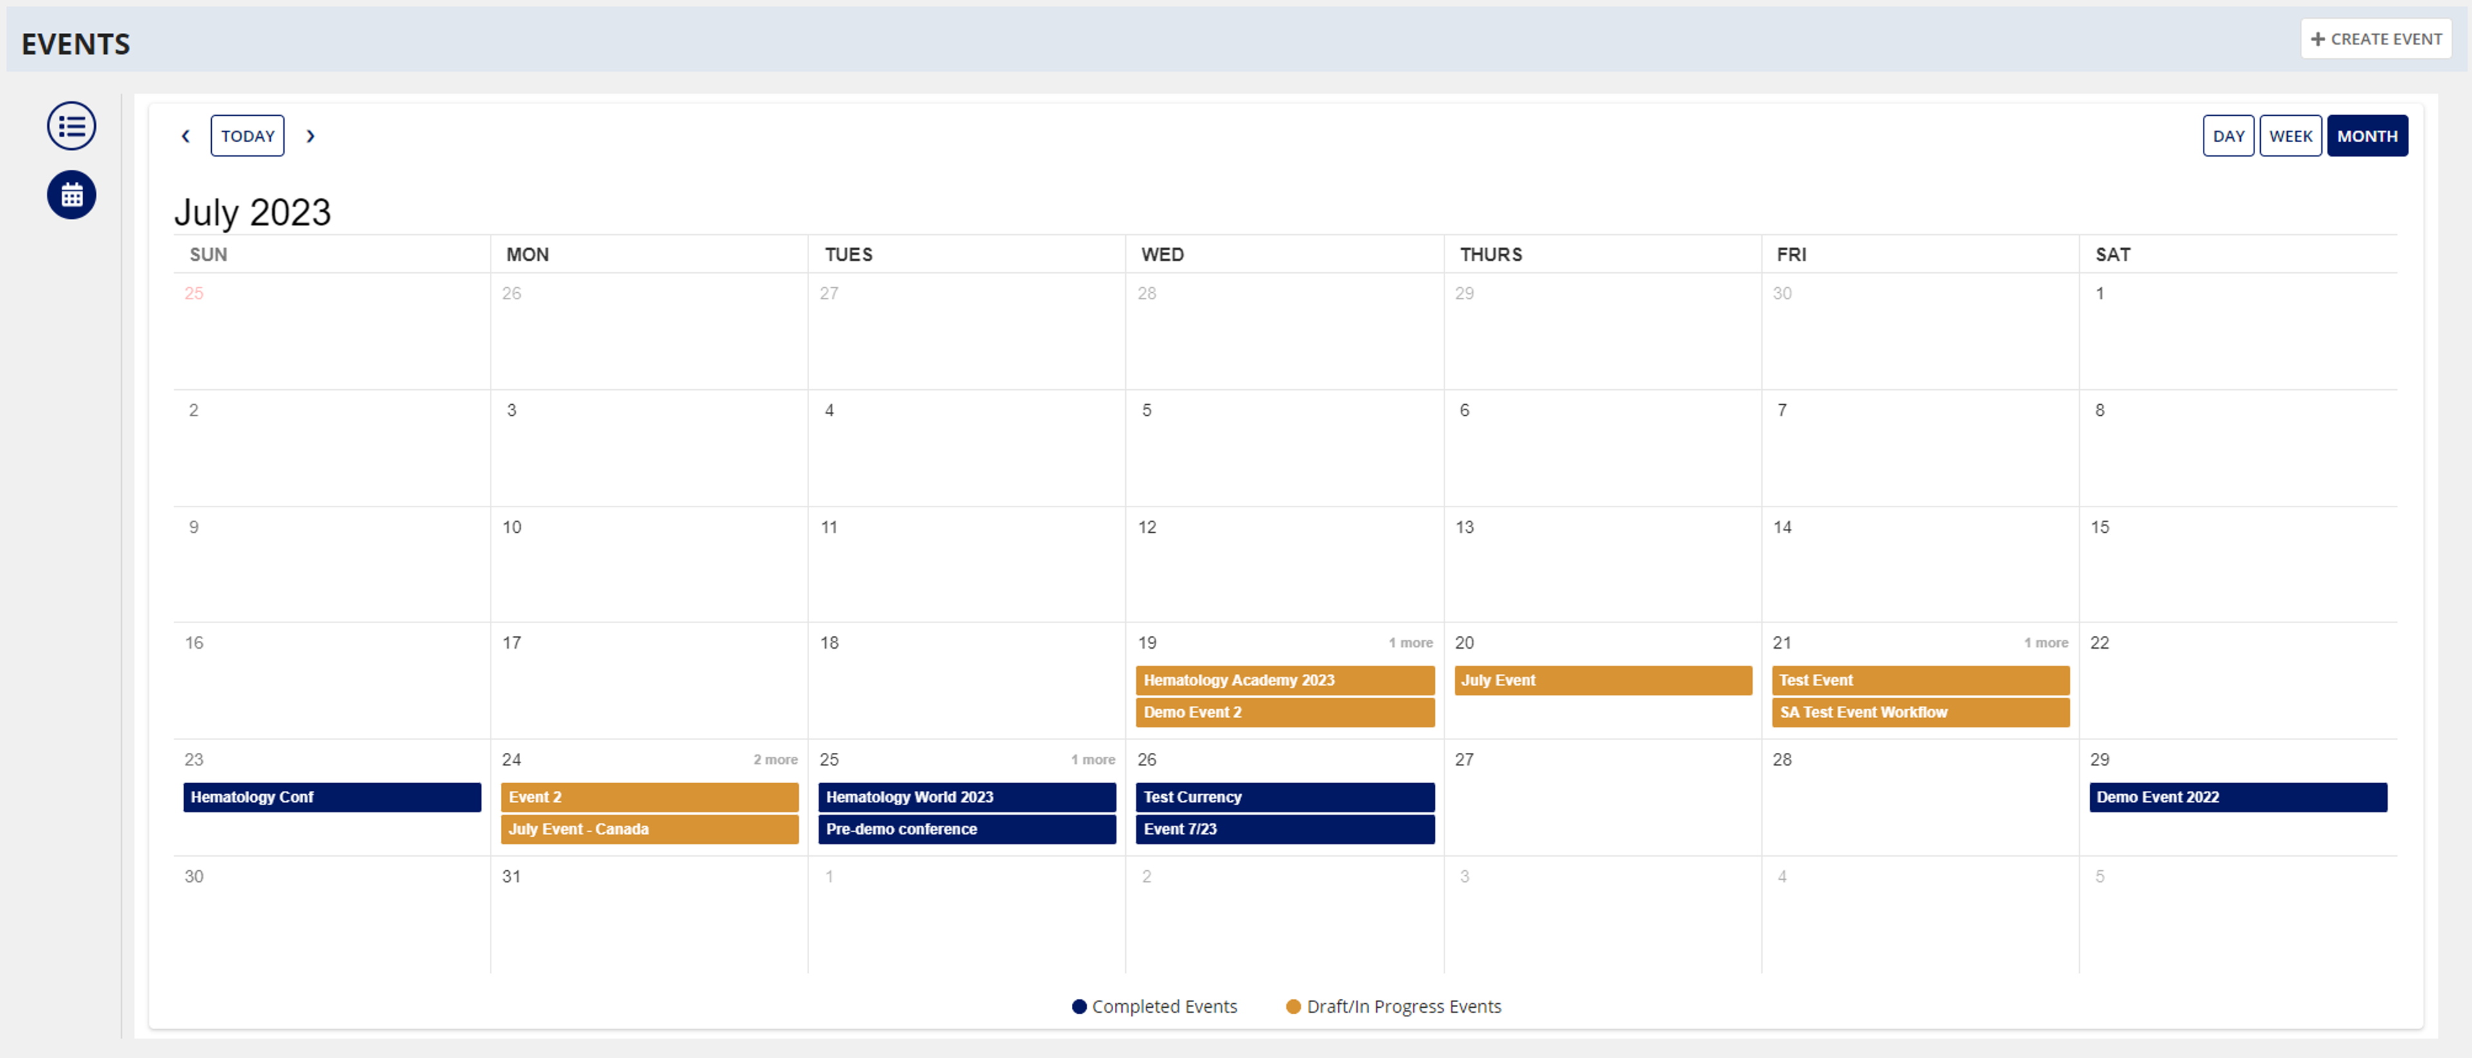Screen dimensions: 2472x1058
Task: Click the Completed Events legend label
Action: pos(1164,1007)
